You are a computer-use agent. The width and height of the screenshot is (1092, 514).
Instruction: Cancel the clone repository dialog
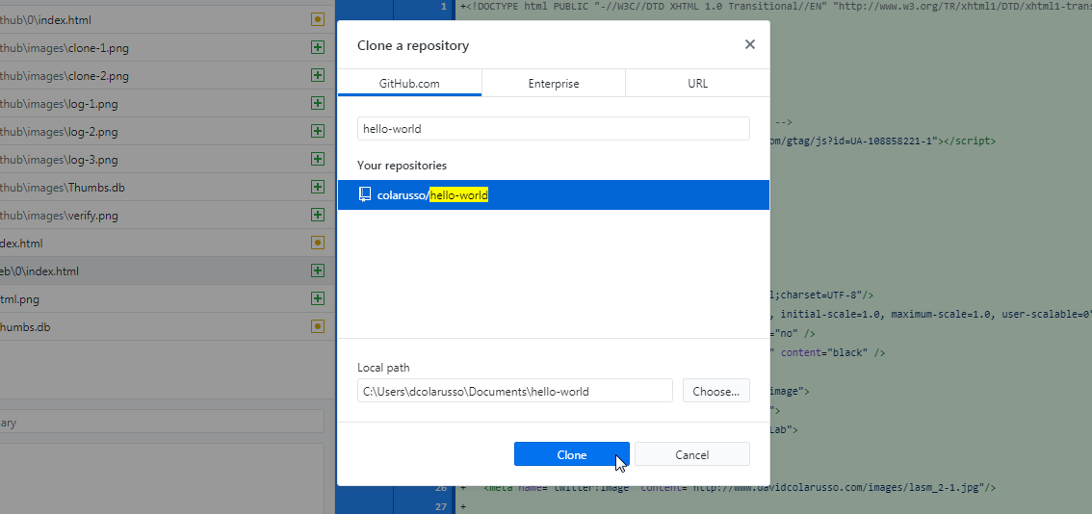point(692,454)
